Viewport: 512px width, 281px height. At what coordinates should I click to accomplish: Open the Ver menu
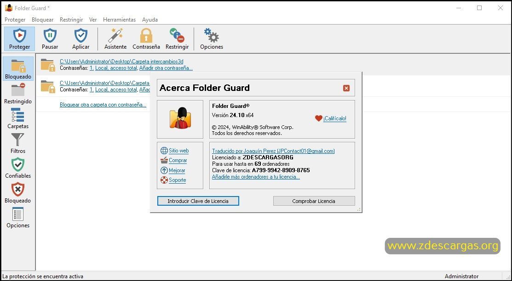pyautogui.click(x=93, y=20)
